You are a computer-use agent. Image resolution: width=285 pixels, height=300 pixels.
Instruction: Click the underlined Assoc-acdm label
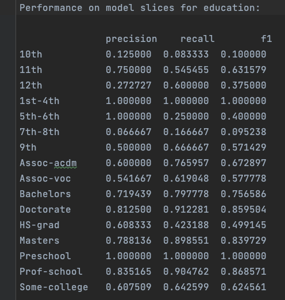pyautogui.click(x=48, y=163)
